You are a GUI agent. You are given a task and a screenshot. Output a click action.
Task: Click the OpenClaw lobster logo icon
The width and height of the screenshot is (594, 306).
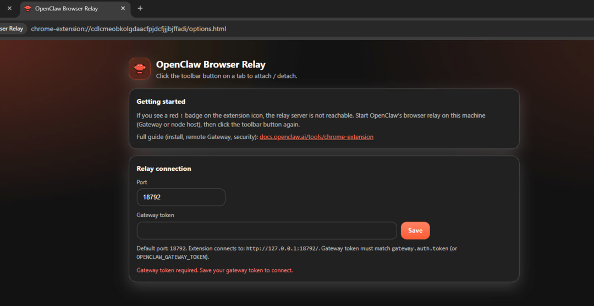pos(140,69)
